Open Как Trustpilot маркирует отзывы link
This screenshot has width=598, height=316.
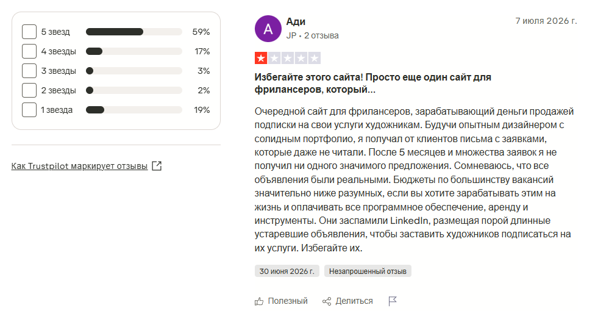point(79,166)
